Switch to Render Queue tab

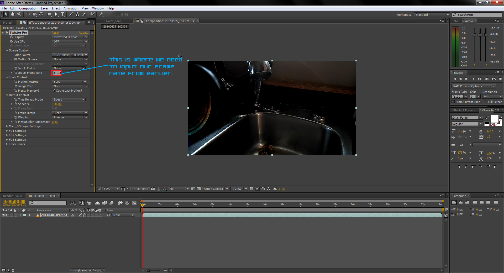point(12,196)
